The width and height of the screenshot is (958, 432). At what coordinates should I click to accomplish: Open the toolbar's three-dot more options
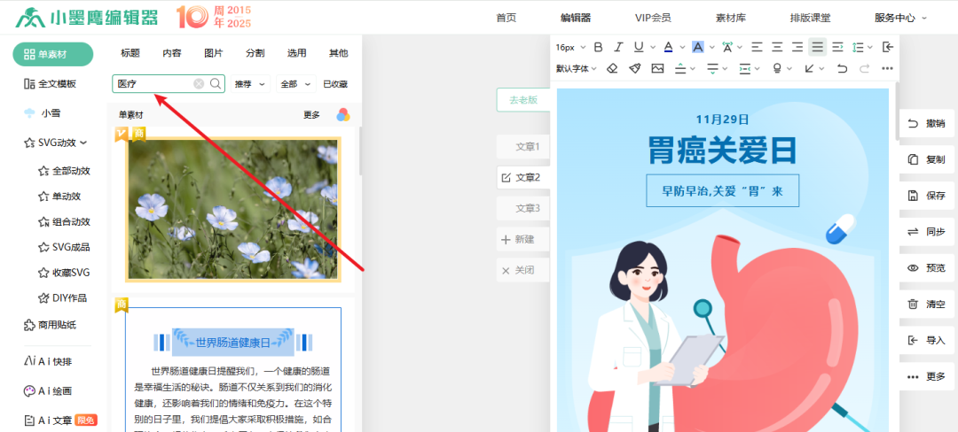pos(887,68)
